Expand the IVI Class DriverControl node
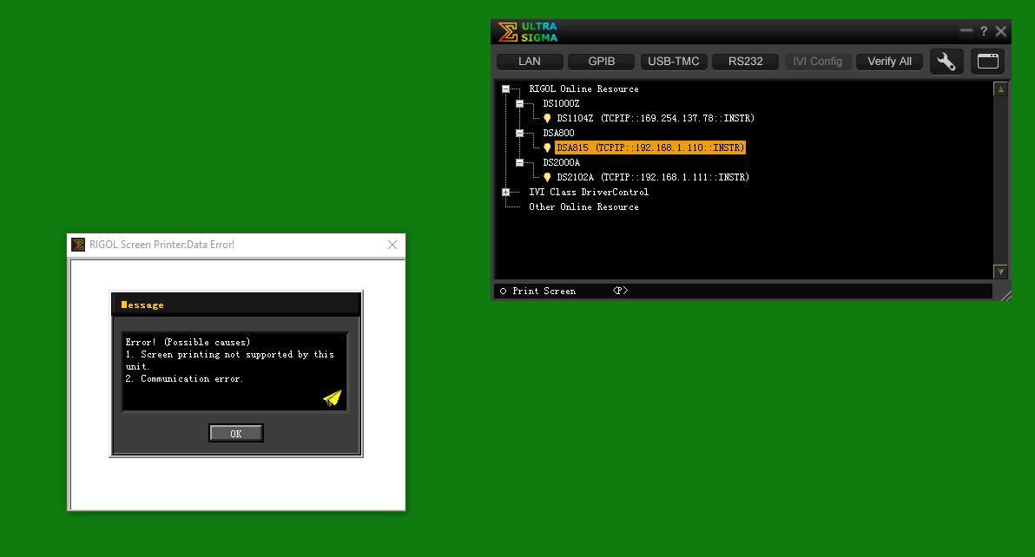The image size is (1035, 557). coord(505,193)
